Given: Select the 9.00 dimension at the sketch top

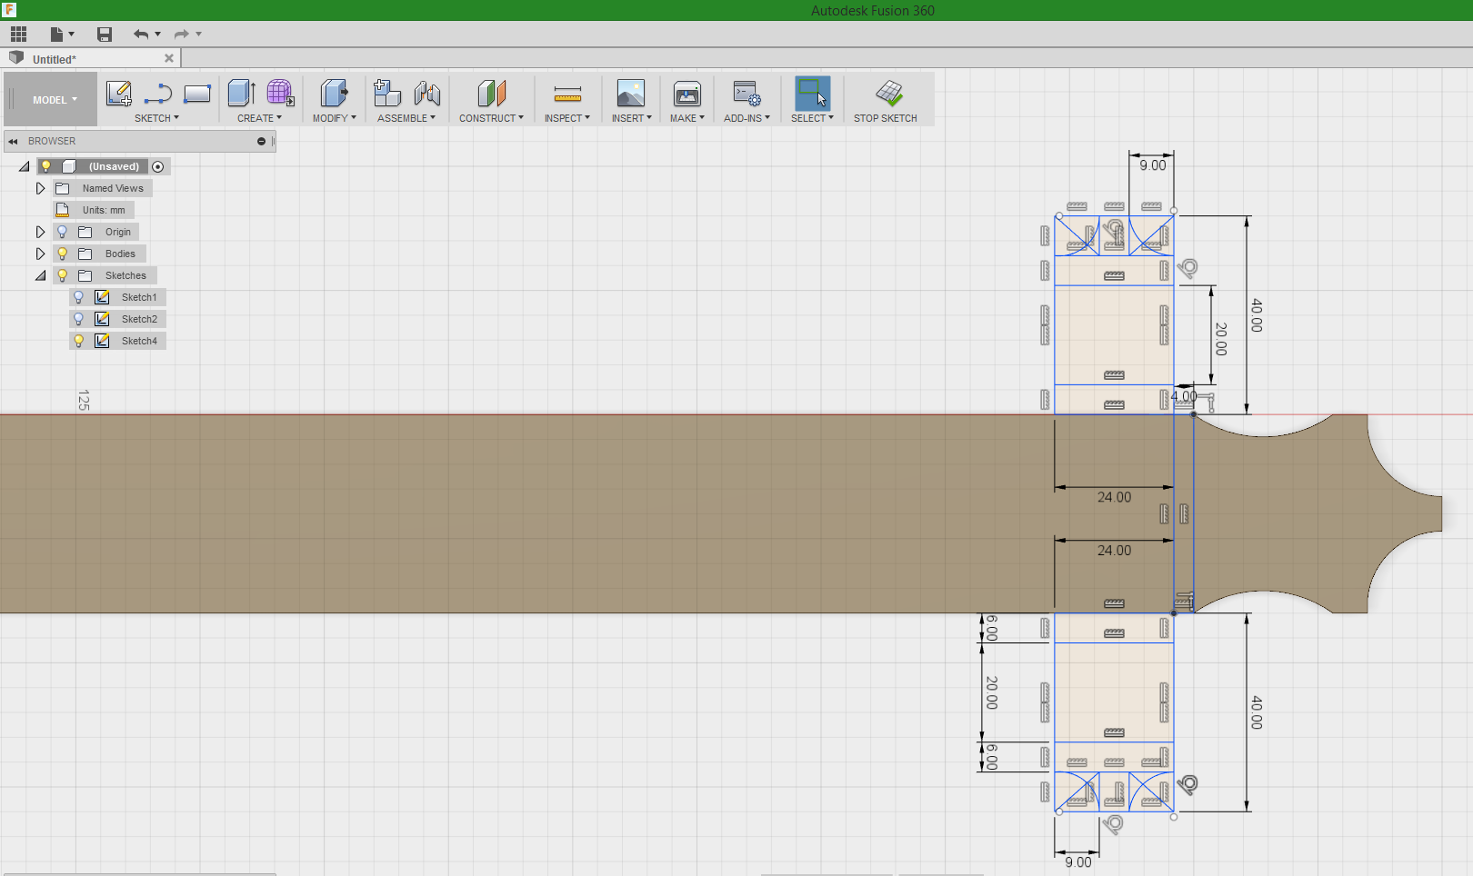Looking at the screenshot, I should point(1153,165).
